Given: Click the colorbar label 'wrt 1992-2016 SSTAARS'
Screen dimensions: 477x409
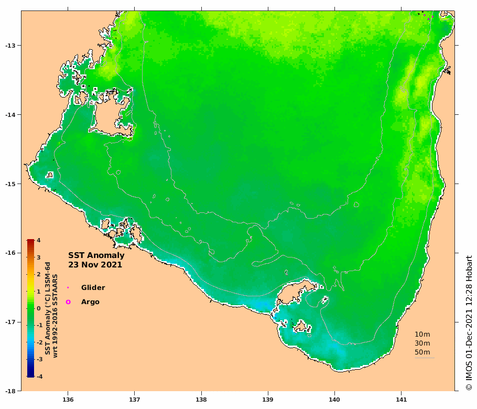Looking at the screenshot, I should point(55,316).
